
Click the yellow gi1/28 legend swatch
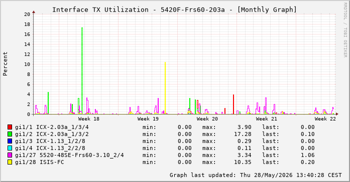point(10,162)
